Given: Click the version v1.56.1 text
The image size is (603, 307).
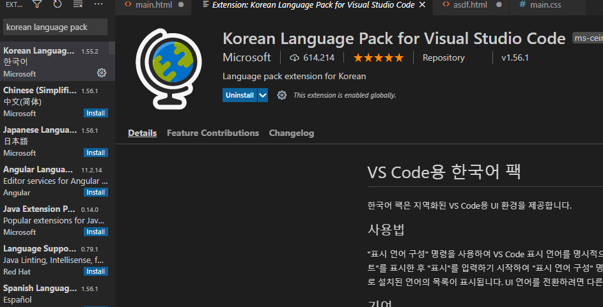Looking at the screenshot, I should click(x=515, y=58).
